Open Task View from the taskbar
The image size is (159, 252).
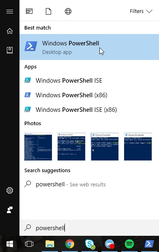(29, 244)
